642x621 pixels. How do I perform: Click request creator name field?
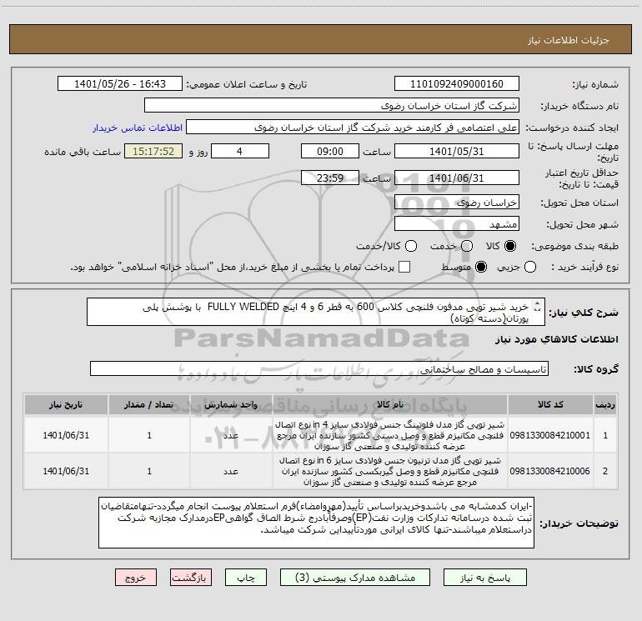[x=353, y=128]
